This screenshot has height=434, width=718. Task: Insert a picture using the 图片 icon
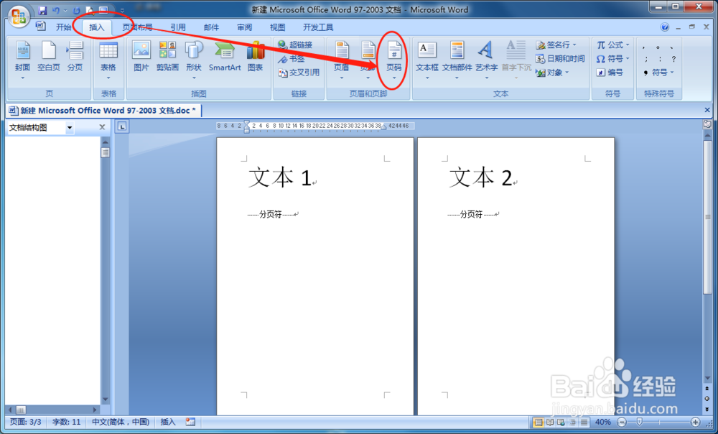141,57
